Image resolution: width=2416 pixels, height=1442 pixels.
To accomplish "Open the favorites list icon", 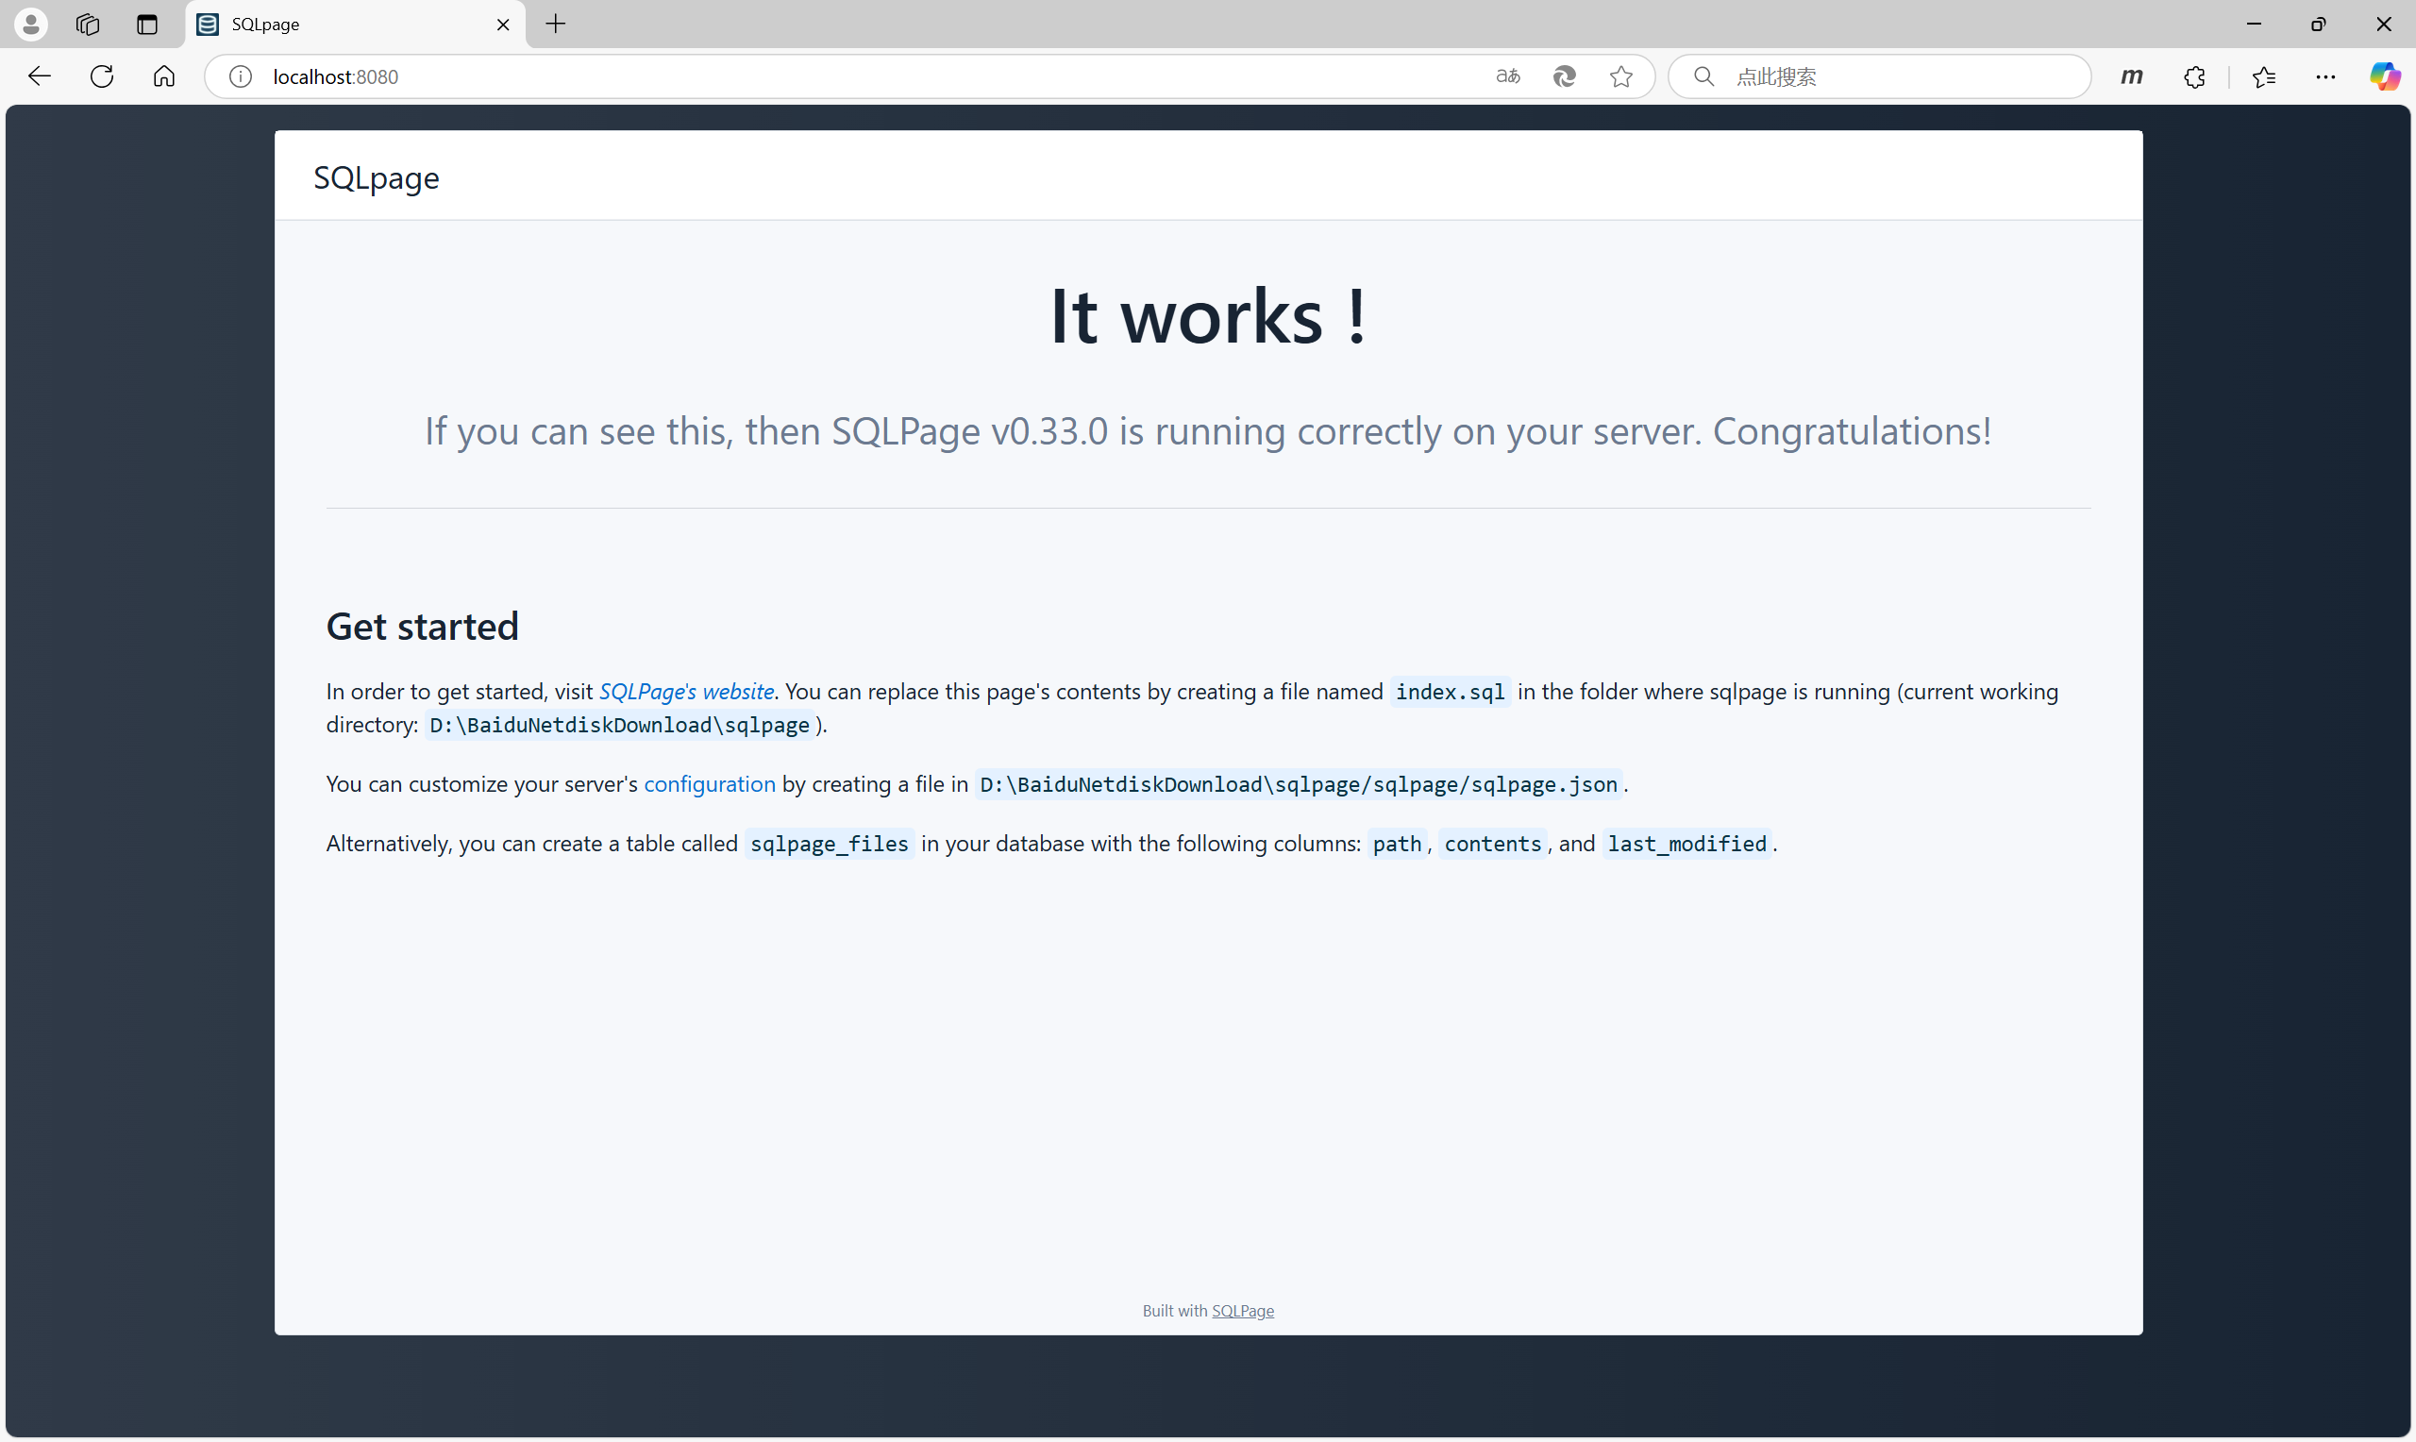I will pyautogui.click(x=2263, y=76).
